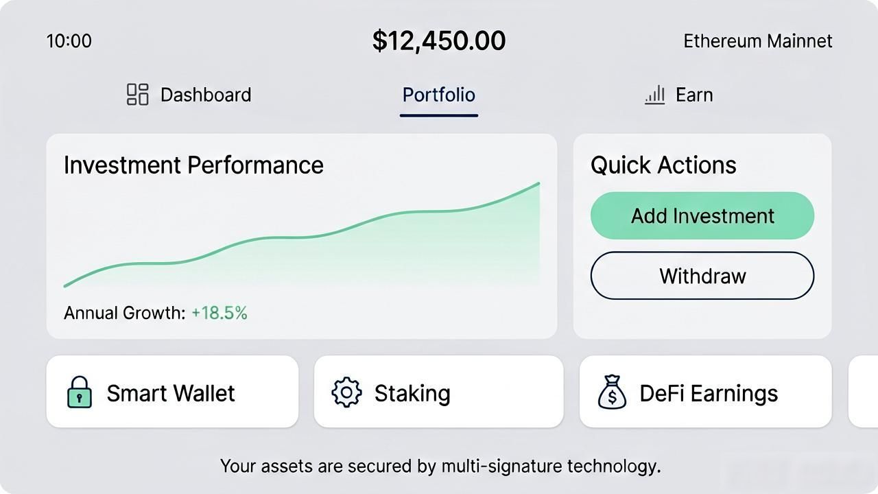Select the Portfolio tab
Screen dimensions: 878x494
click(x=439, y=95)
